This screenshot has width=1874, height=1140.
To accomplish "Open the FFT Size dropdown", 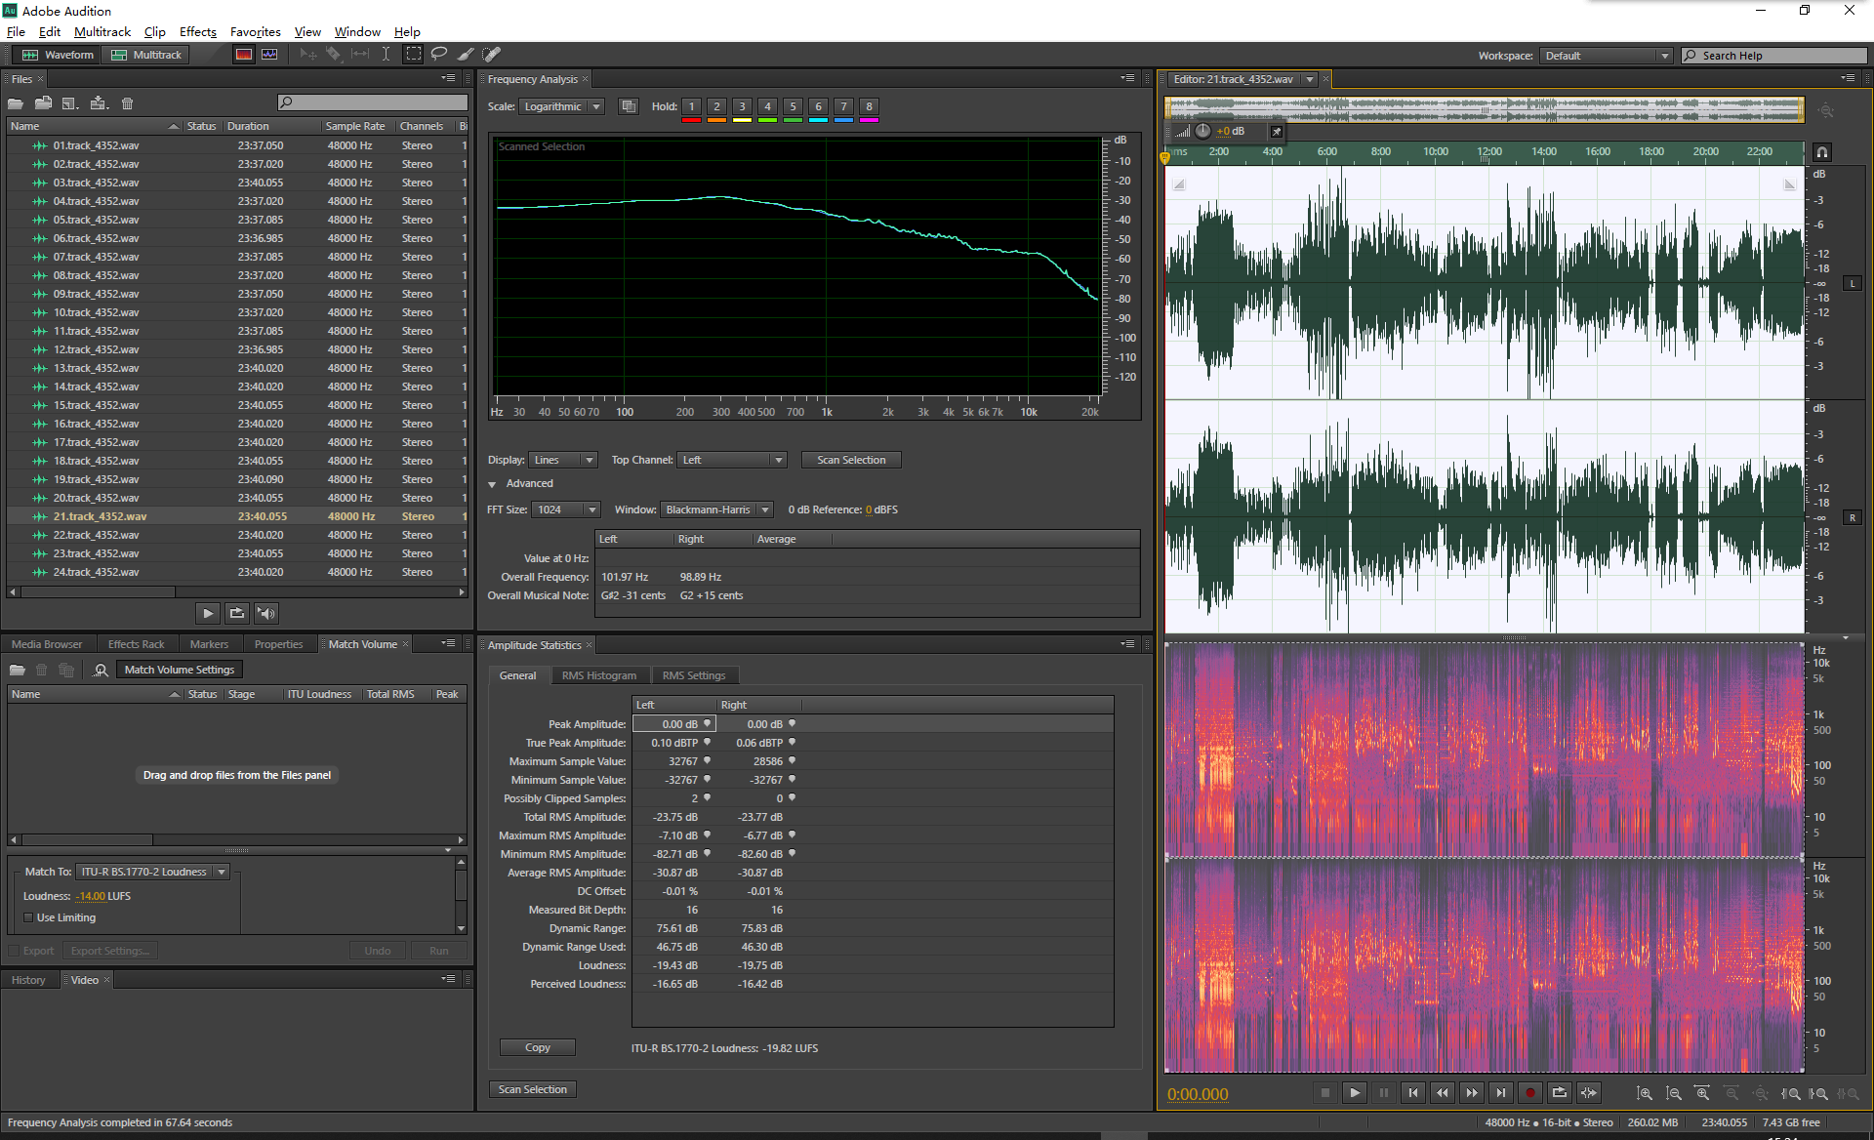I will tap(566, 509).
